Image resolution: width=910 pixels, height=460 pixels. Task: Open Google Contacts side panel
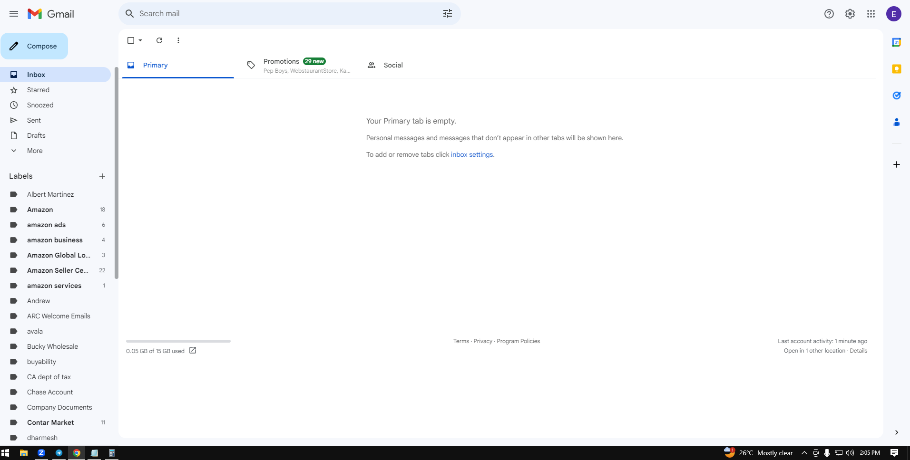(897, 122)
